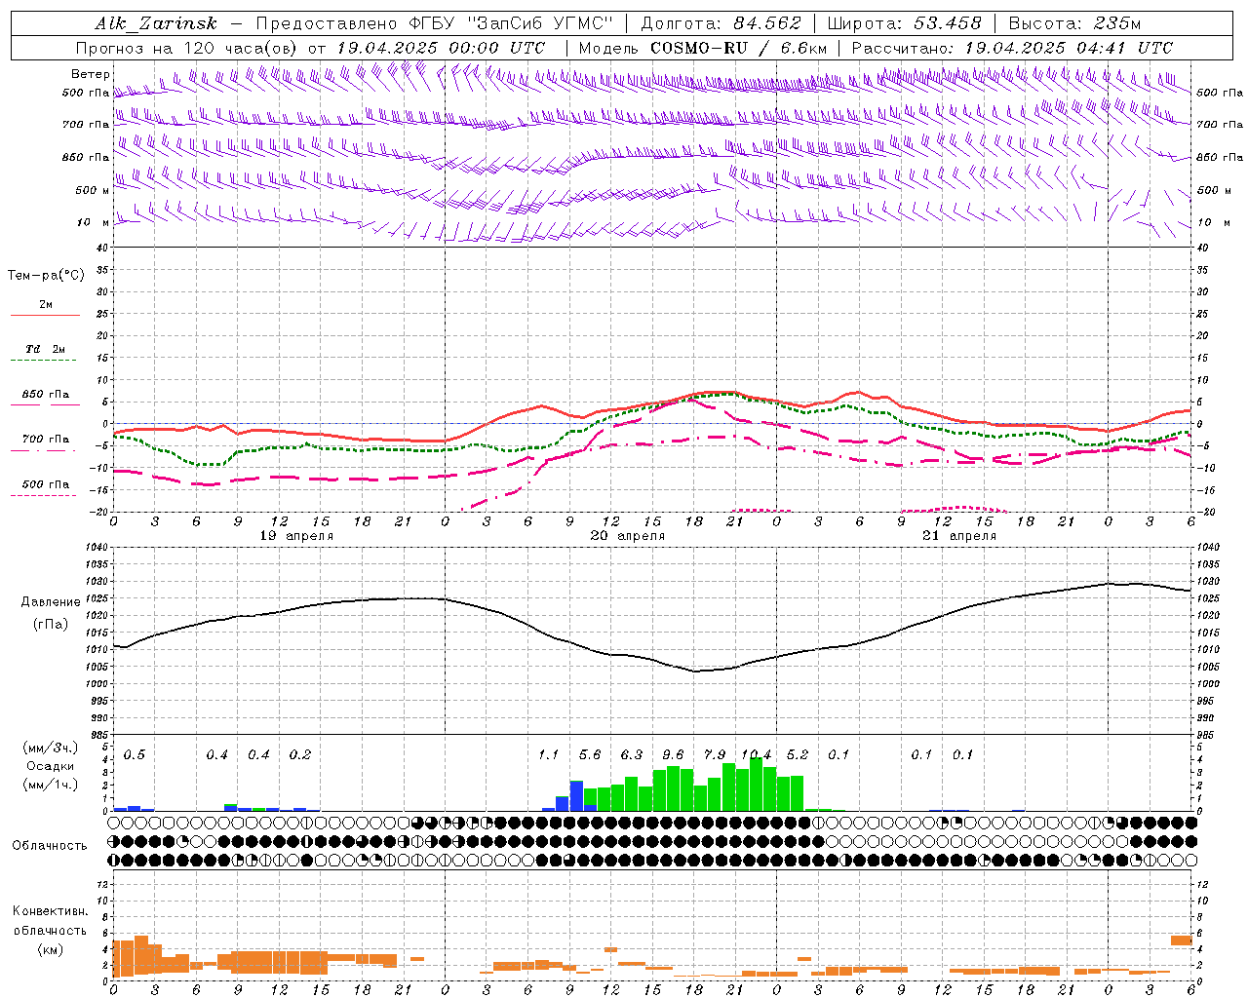Click the 'Широта: 53.458' latitude value
1248x998 pixels.
point(904,23)
